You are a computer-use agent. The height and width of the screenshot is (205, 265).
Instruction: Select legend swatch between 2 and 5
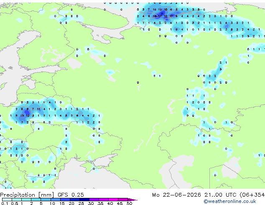(36, 200)
